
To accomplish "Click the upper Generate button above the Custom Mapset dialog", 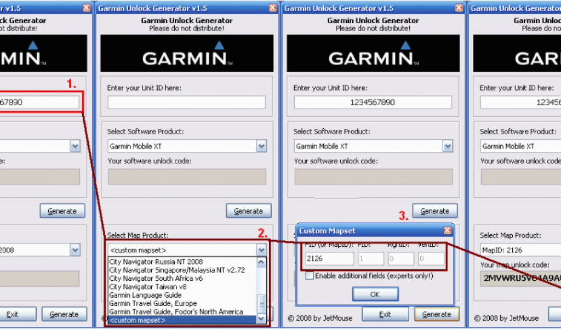I will [435, 211].
